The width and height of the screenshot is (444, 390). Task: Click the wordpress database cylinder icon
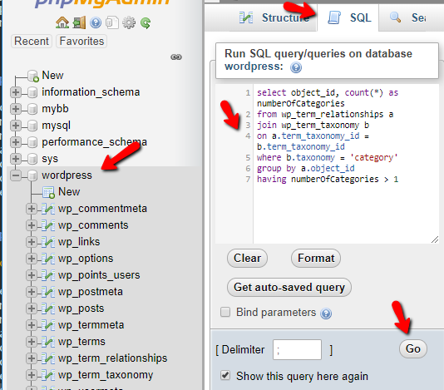coord(32,175)
